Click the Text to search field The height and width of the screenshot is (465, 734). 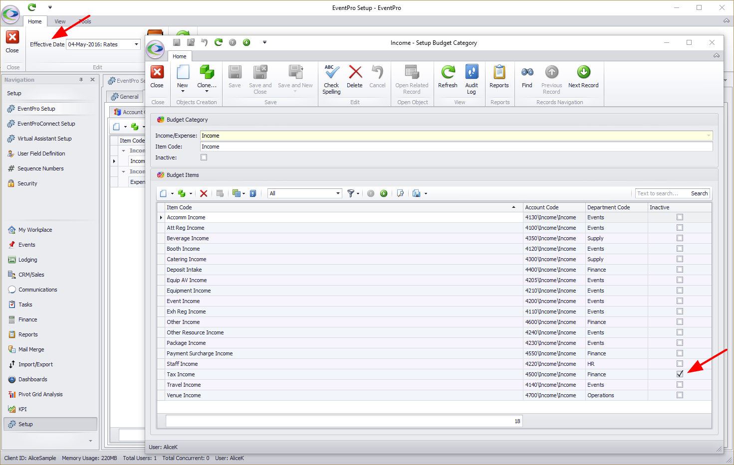coord(662,193)
